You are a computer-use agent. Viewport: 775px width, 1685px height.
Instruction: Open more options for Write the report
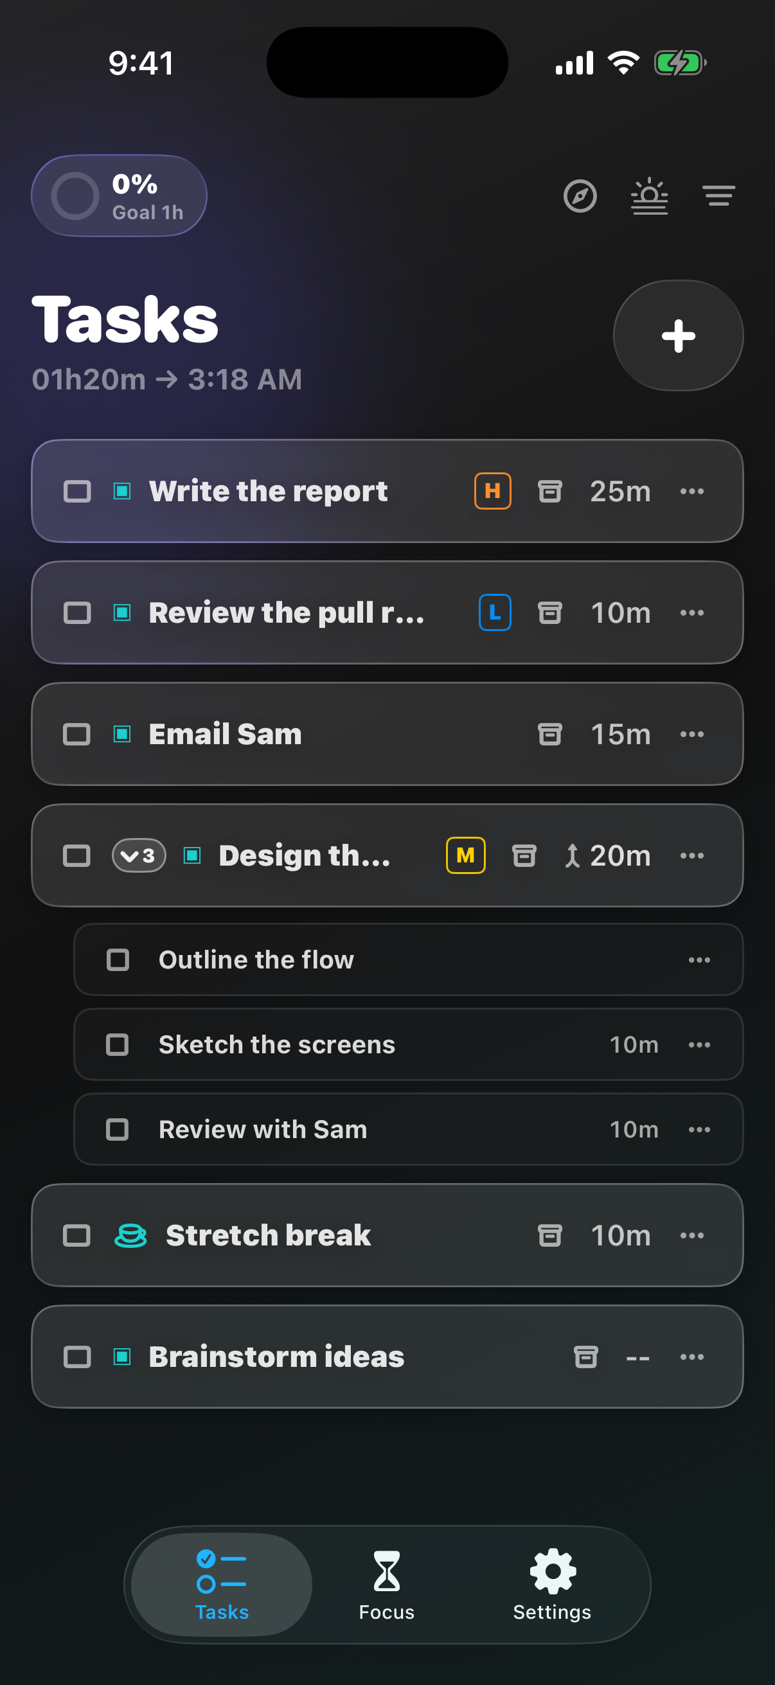click(692, 491)
